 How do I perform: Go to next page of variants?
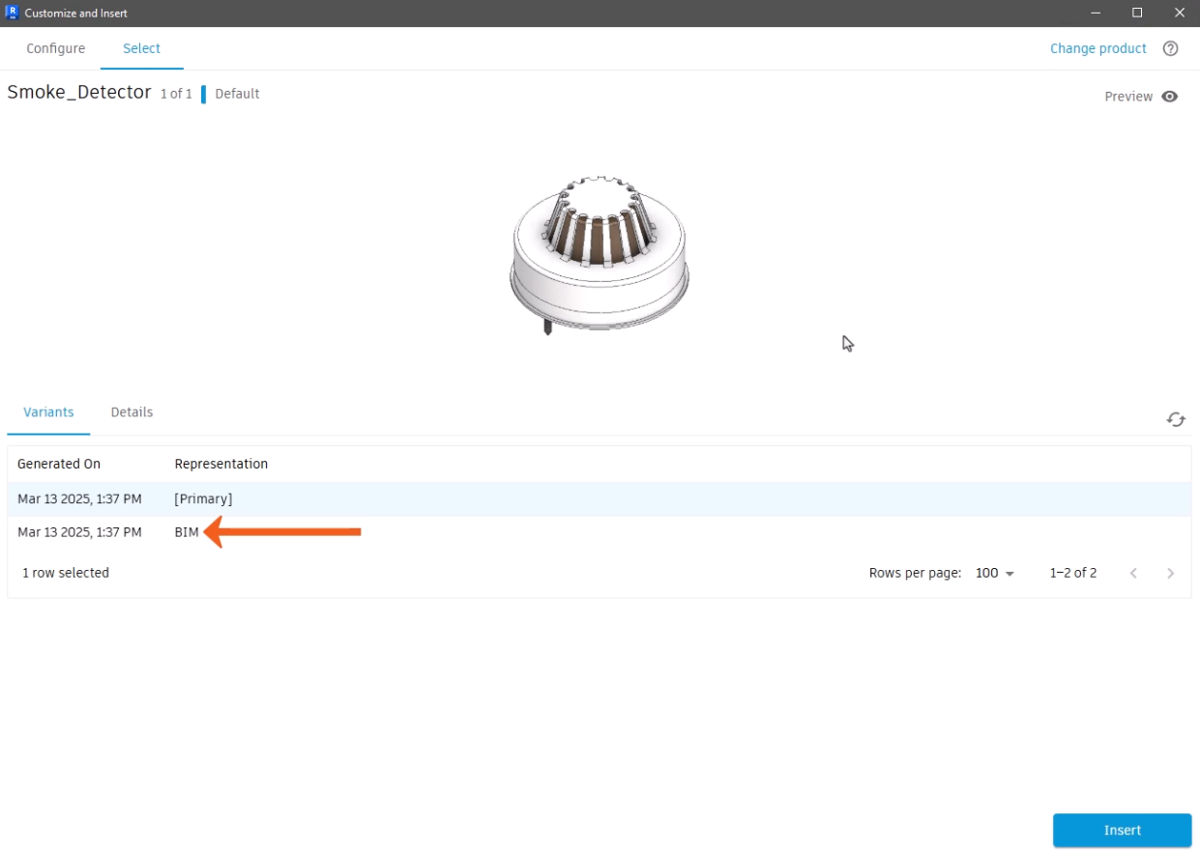point(1170,573)
